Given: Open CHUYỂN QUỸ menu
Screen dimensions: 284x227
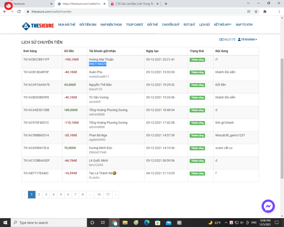Looking at the screenshot, I should [x=171, y=25].
